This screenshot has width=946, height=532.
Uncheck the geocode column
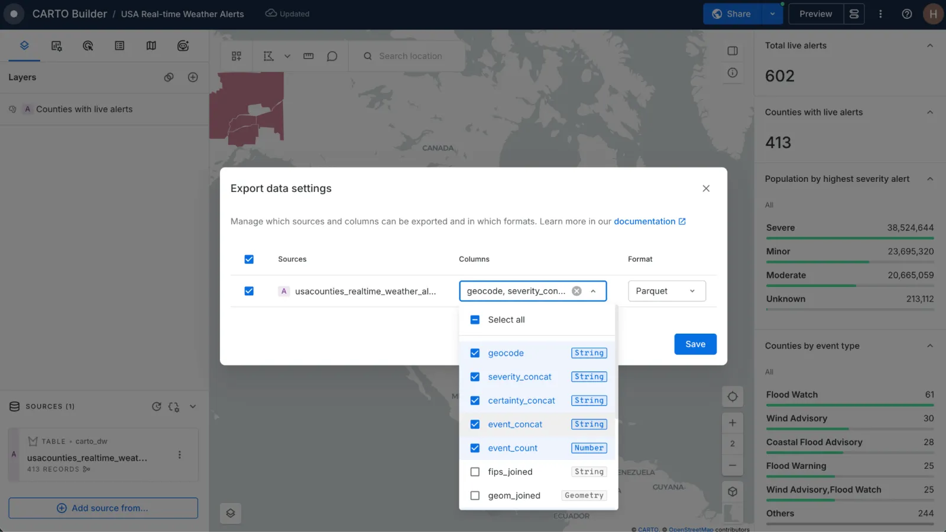pos(475,353)
